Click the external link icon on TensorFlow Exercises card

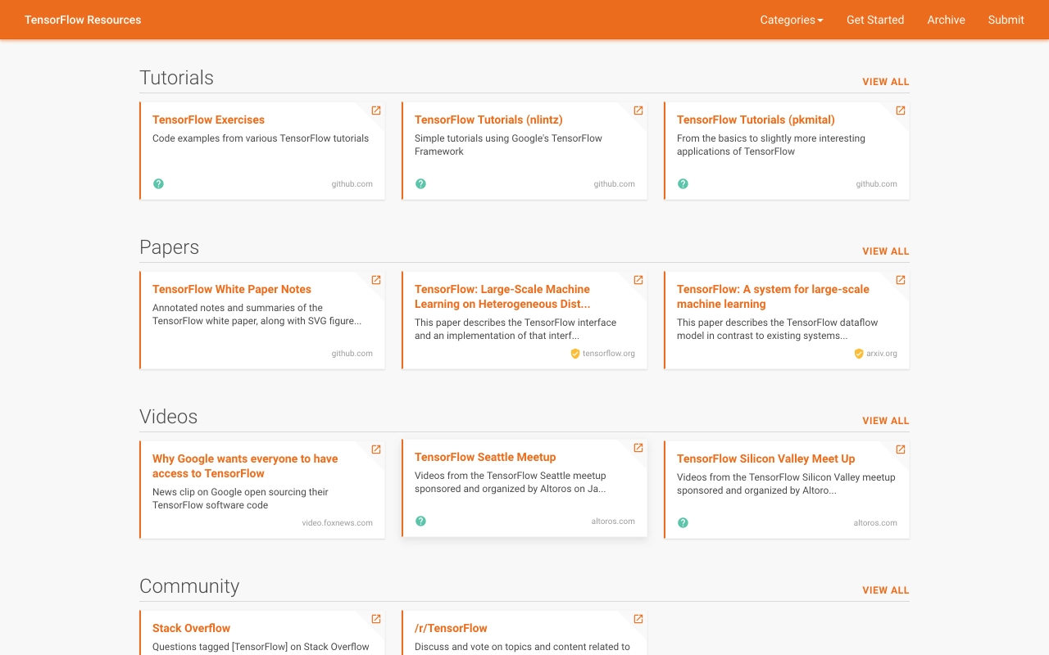click(x=376, y=110)
